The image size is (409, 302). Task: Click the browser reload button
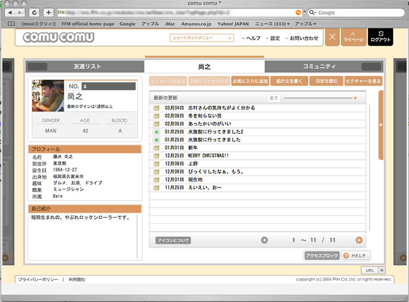(x=35, y=12)
